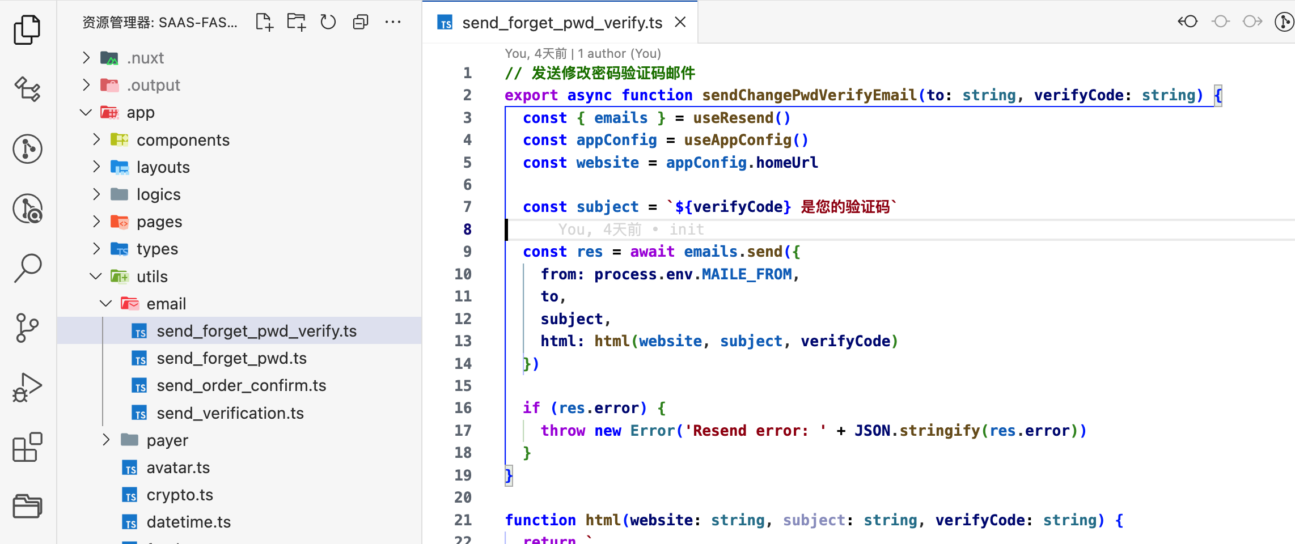1295x544 pixels.
Task: Click the New File icon in explorer header
Action: pos(264,22)
